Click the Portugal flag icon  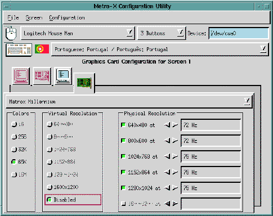pos(42,49)
